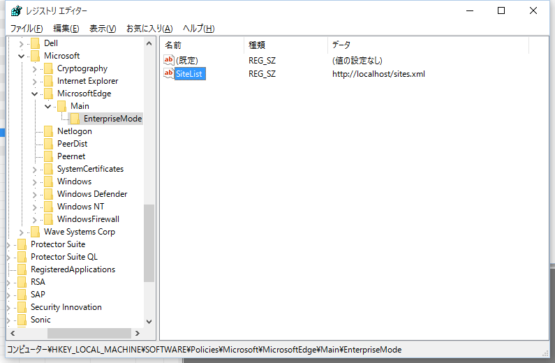The height and width of the screenshot is (363, 555).
Task: Click the Main folder icon
Action: click(61, 106)
